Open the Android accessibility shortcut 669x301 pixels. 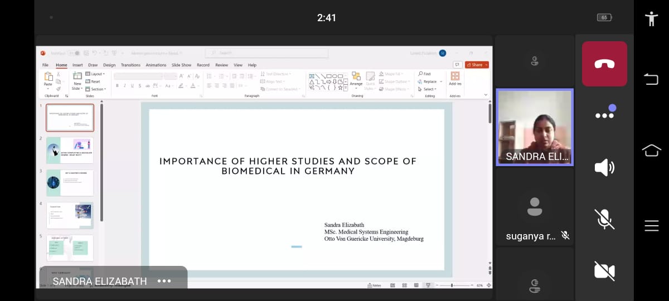point(651,18)
